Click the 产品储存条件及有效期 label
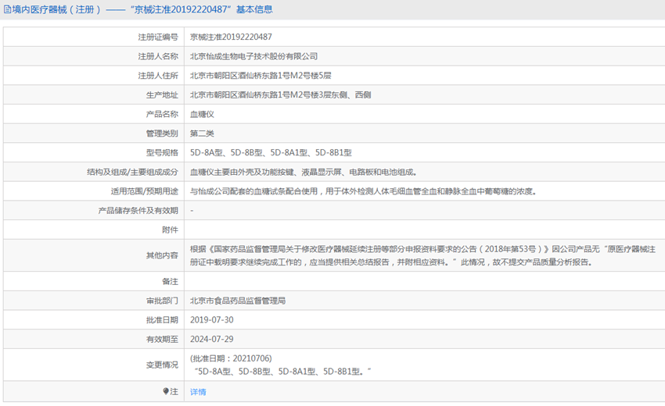The height and width of the screenshot is (406, 665). pos(138,210)
